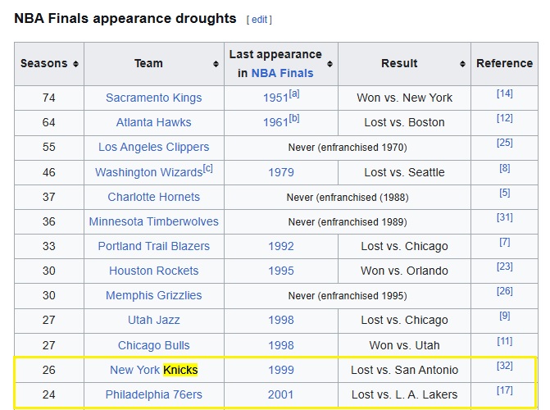Click reference citation [32] for Knicks
The height and width of the screenshot is (410, 550).
(504, 367)
